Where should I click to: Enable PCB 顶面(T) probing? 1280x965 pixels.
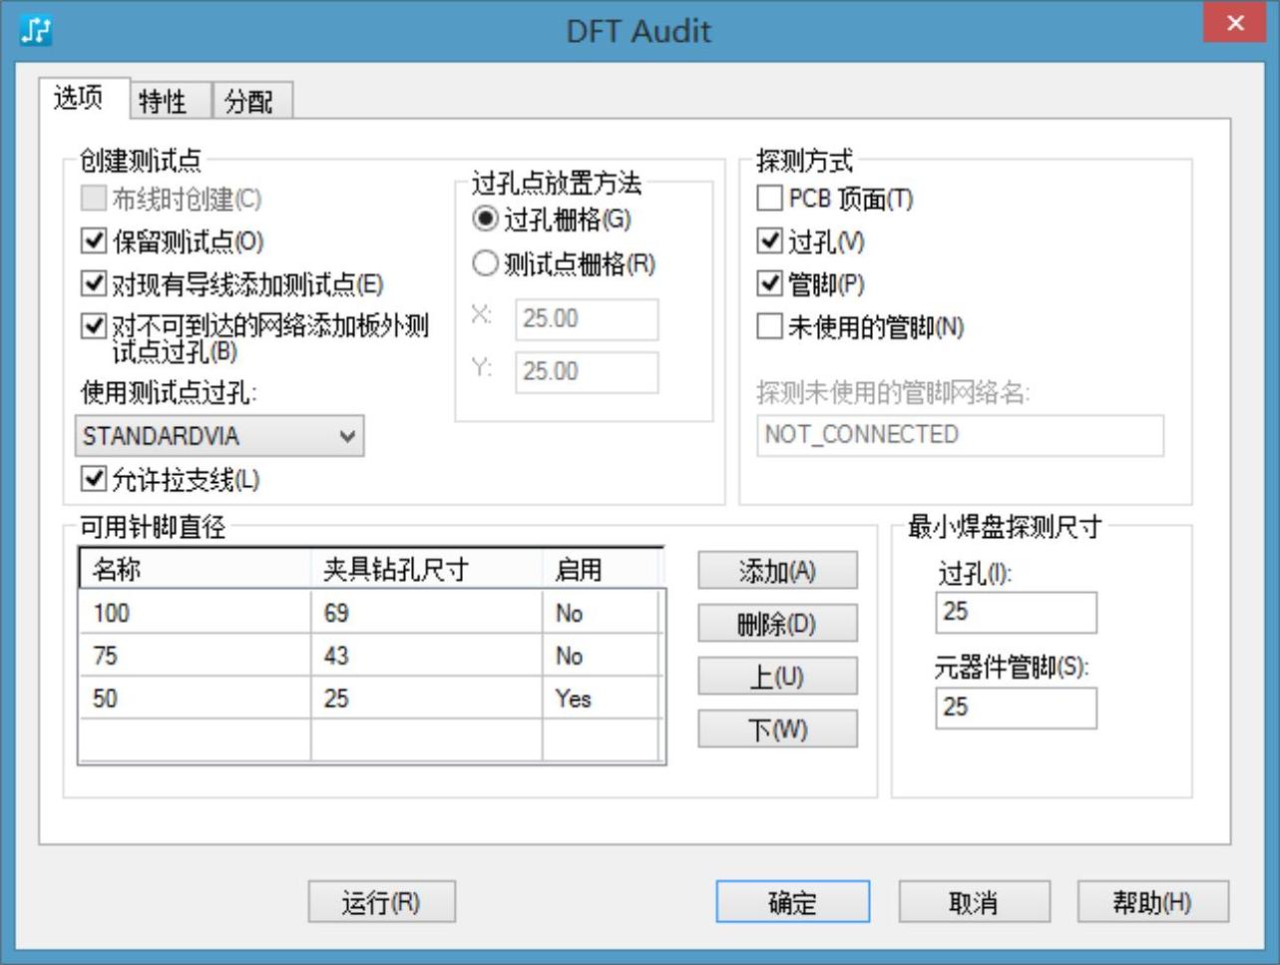click(x=769, y=199)
